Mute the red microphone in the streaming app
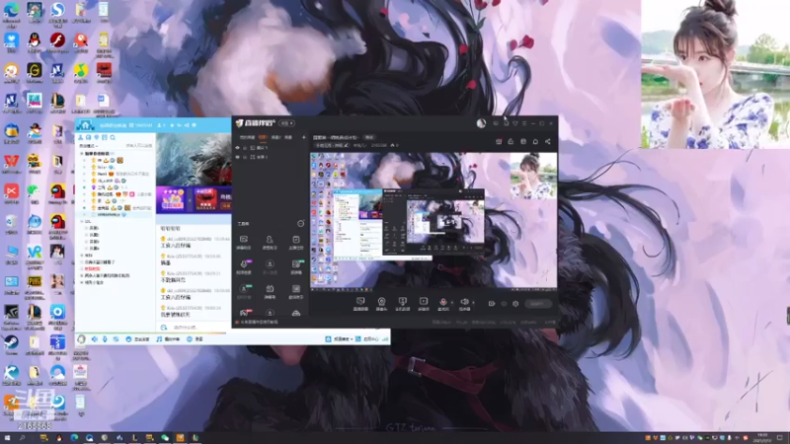This screenshot has height=444, width=790. 442,304
